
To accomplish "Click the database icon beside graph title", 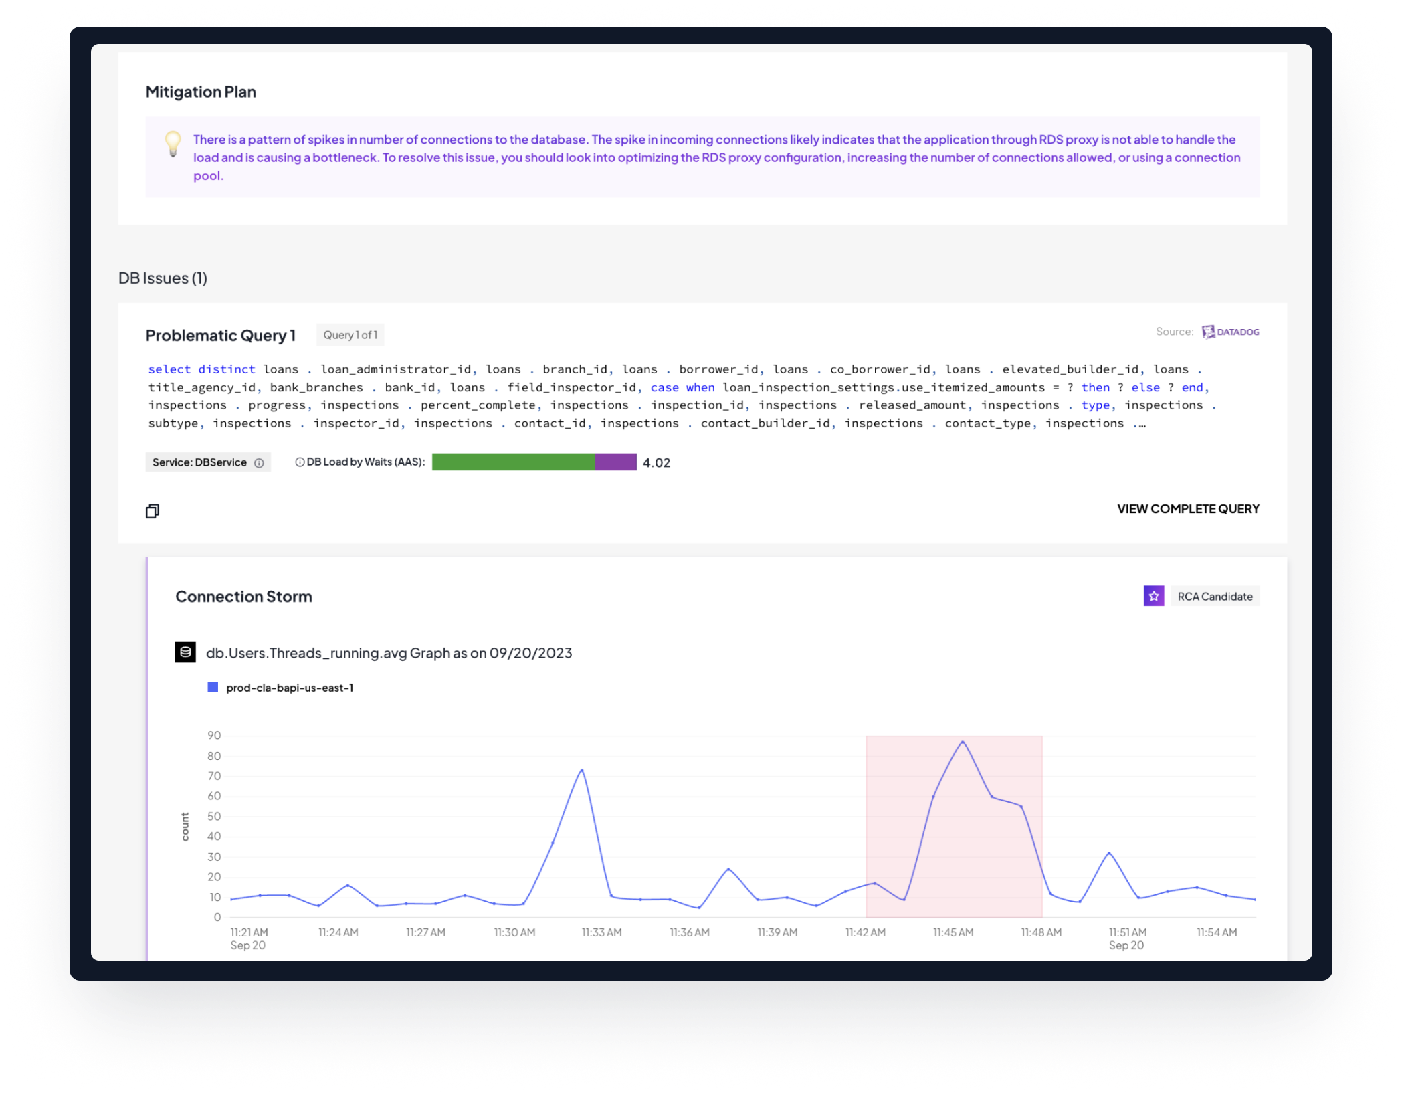I will tap(185, 652).
